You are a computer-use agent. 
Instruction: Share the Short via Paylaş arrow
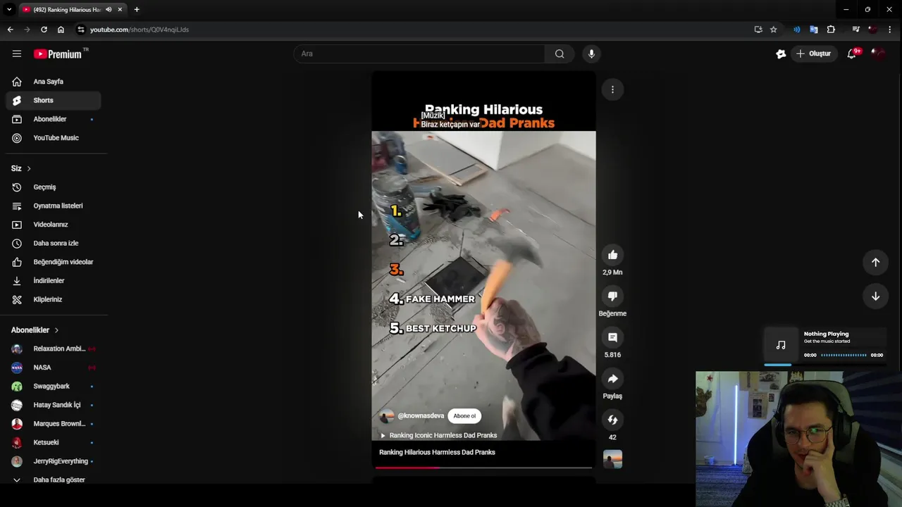tap(612, 379)
